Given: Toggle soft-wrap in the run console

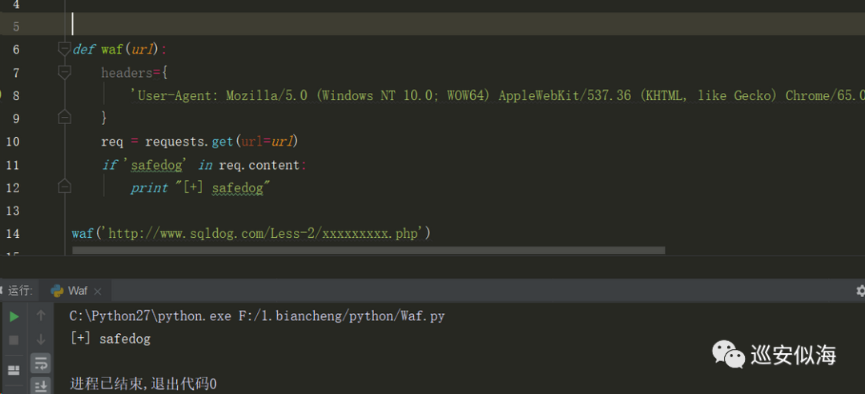Looking at the screenshot, I should [41, 363].
